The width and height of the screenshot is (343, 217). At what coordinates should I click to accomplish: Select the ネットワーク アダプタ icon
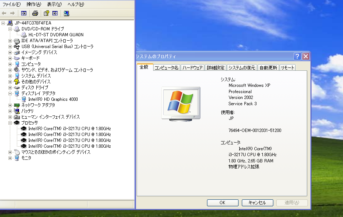(x=17, y=105)
